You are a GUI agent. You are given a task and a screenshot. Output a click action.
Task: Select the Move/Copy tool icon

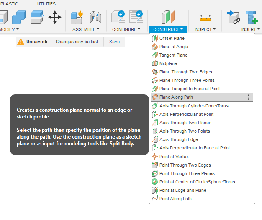[x=55, y=17]
